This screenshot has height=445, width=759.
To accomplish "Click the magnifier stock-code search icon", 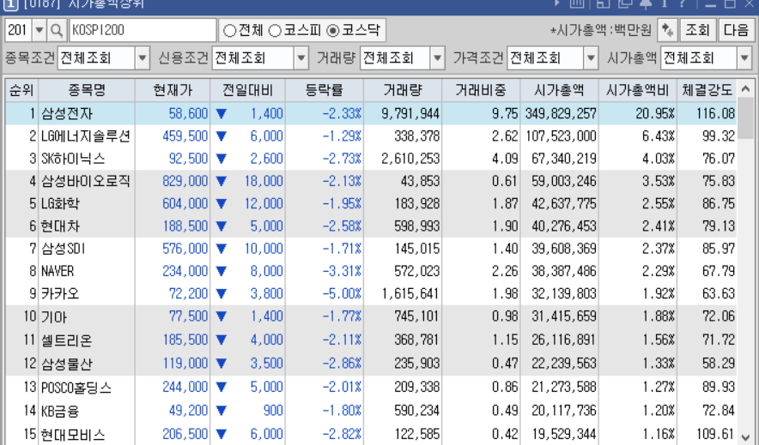I will click(x=57, y=31).
